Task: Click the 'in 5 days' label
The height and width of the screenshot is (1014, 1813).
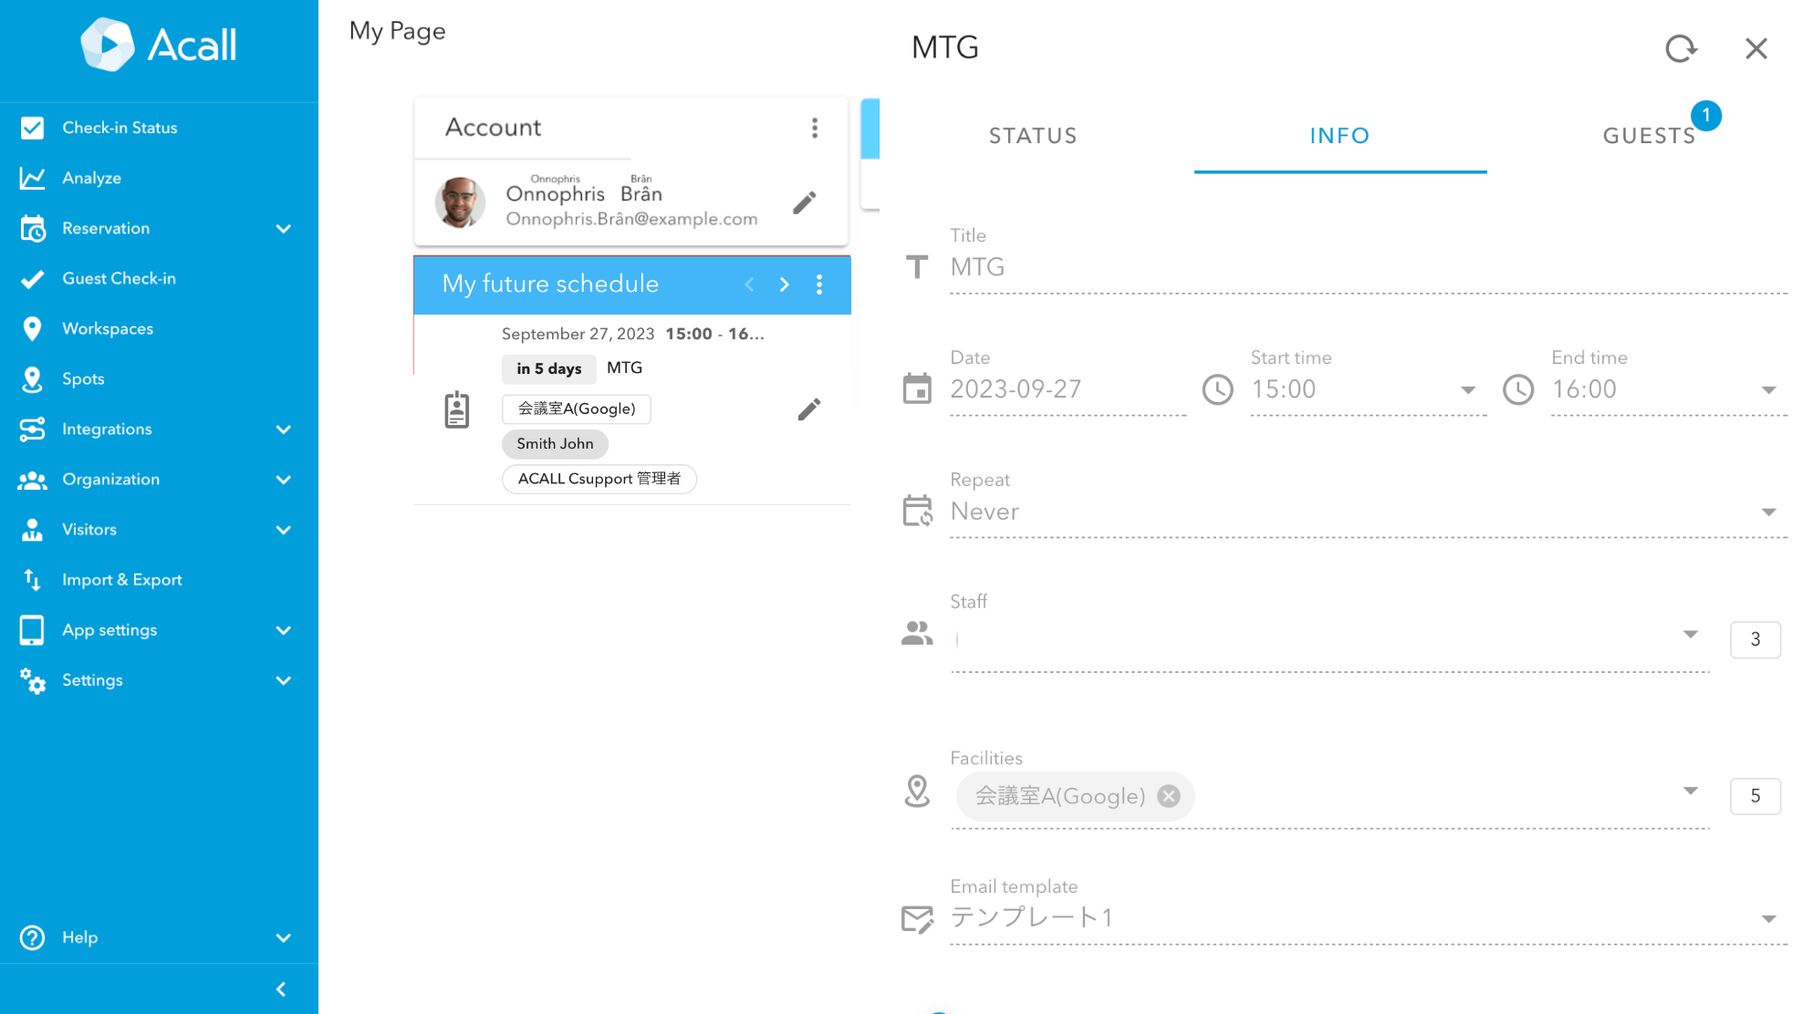Action: pyautogui.click(x=548, y=368)
